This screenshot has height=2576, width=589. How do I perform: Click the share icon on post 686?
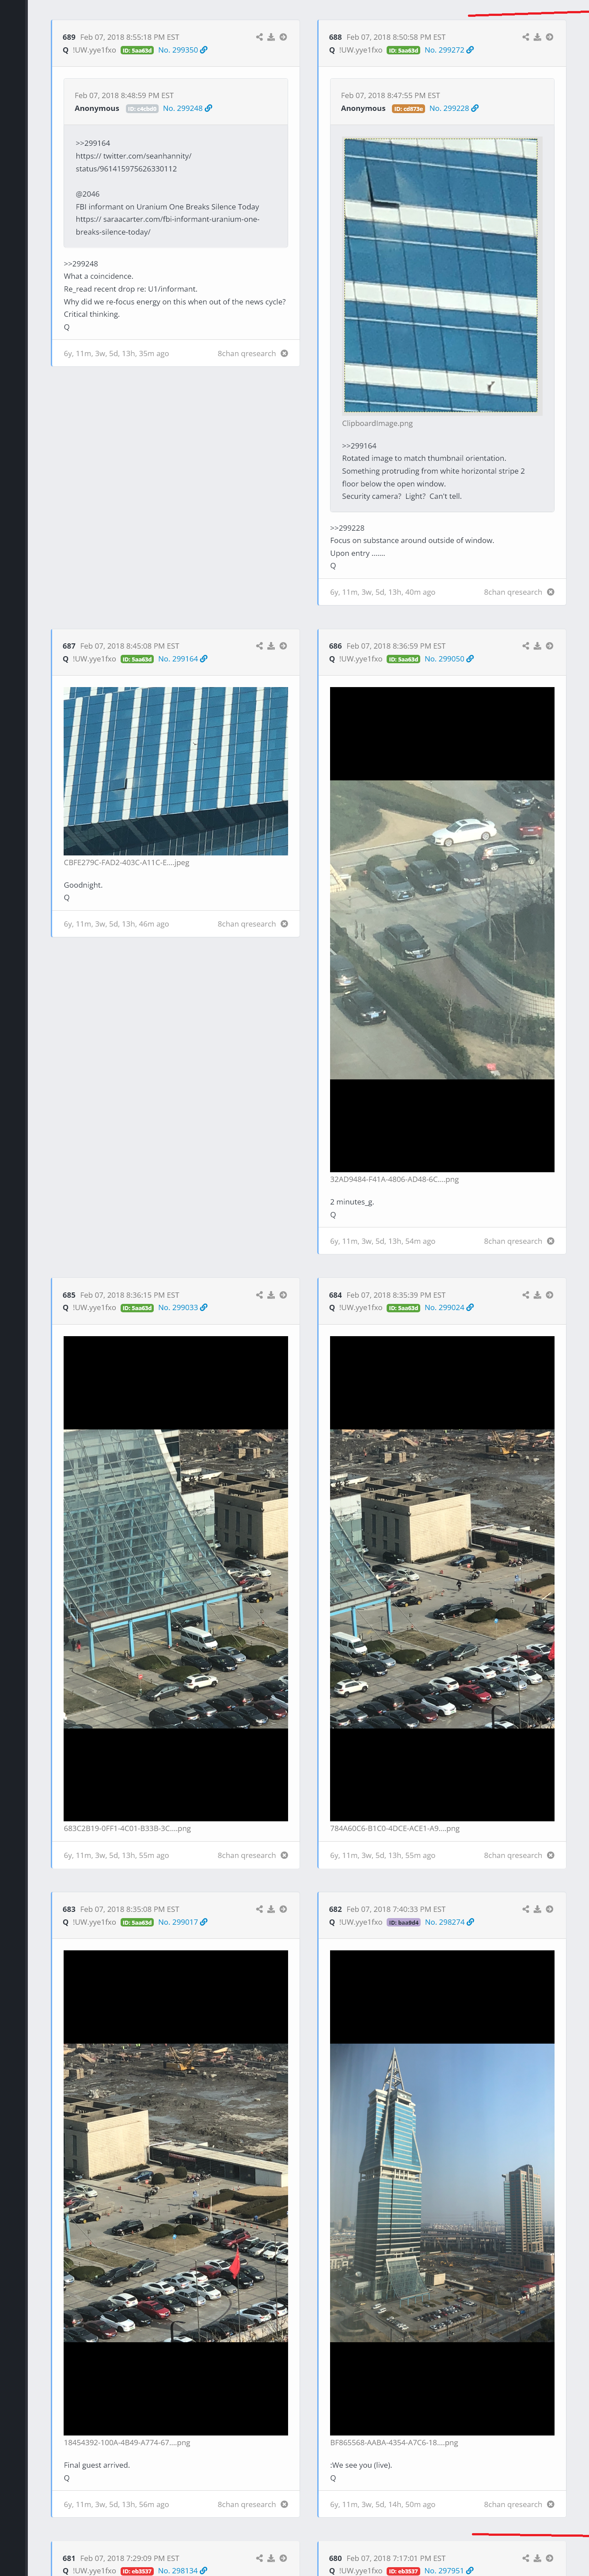pyautogui.click(x=525, y=646)
